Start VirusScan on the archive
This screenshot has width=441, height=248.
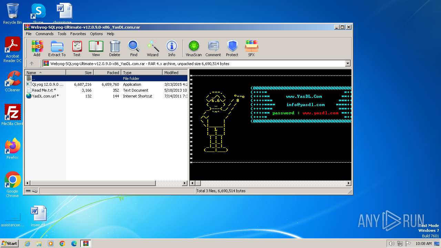coord(194,49)
